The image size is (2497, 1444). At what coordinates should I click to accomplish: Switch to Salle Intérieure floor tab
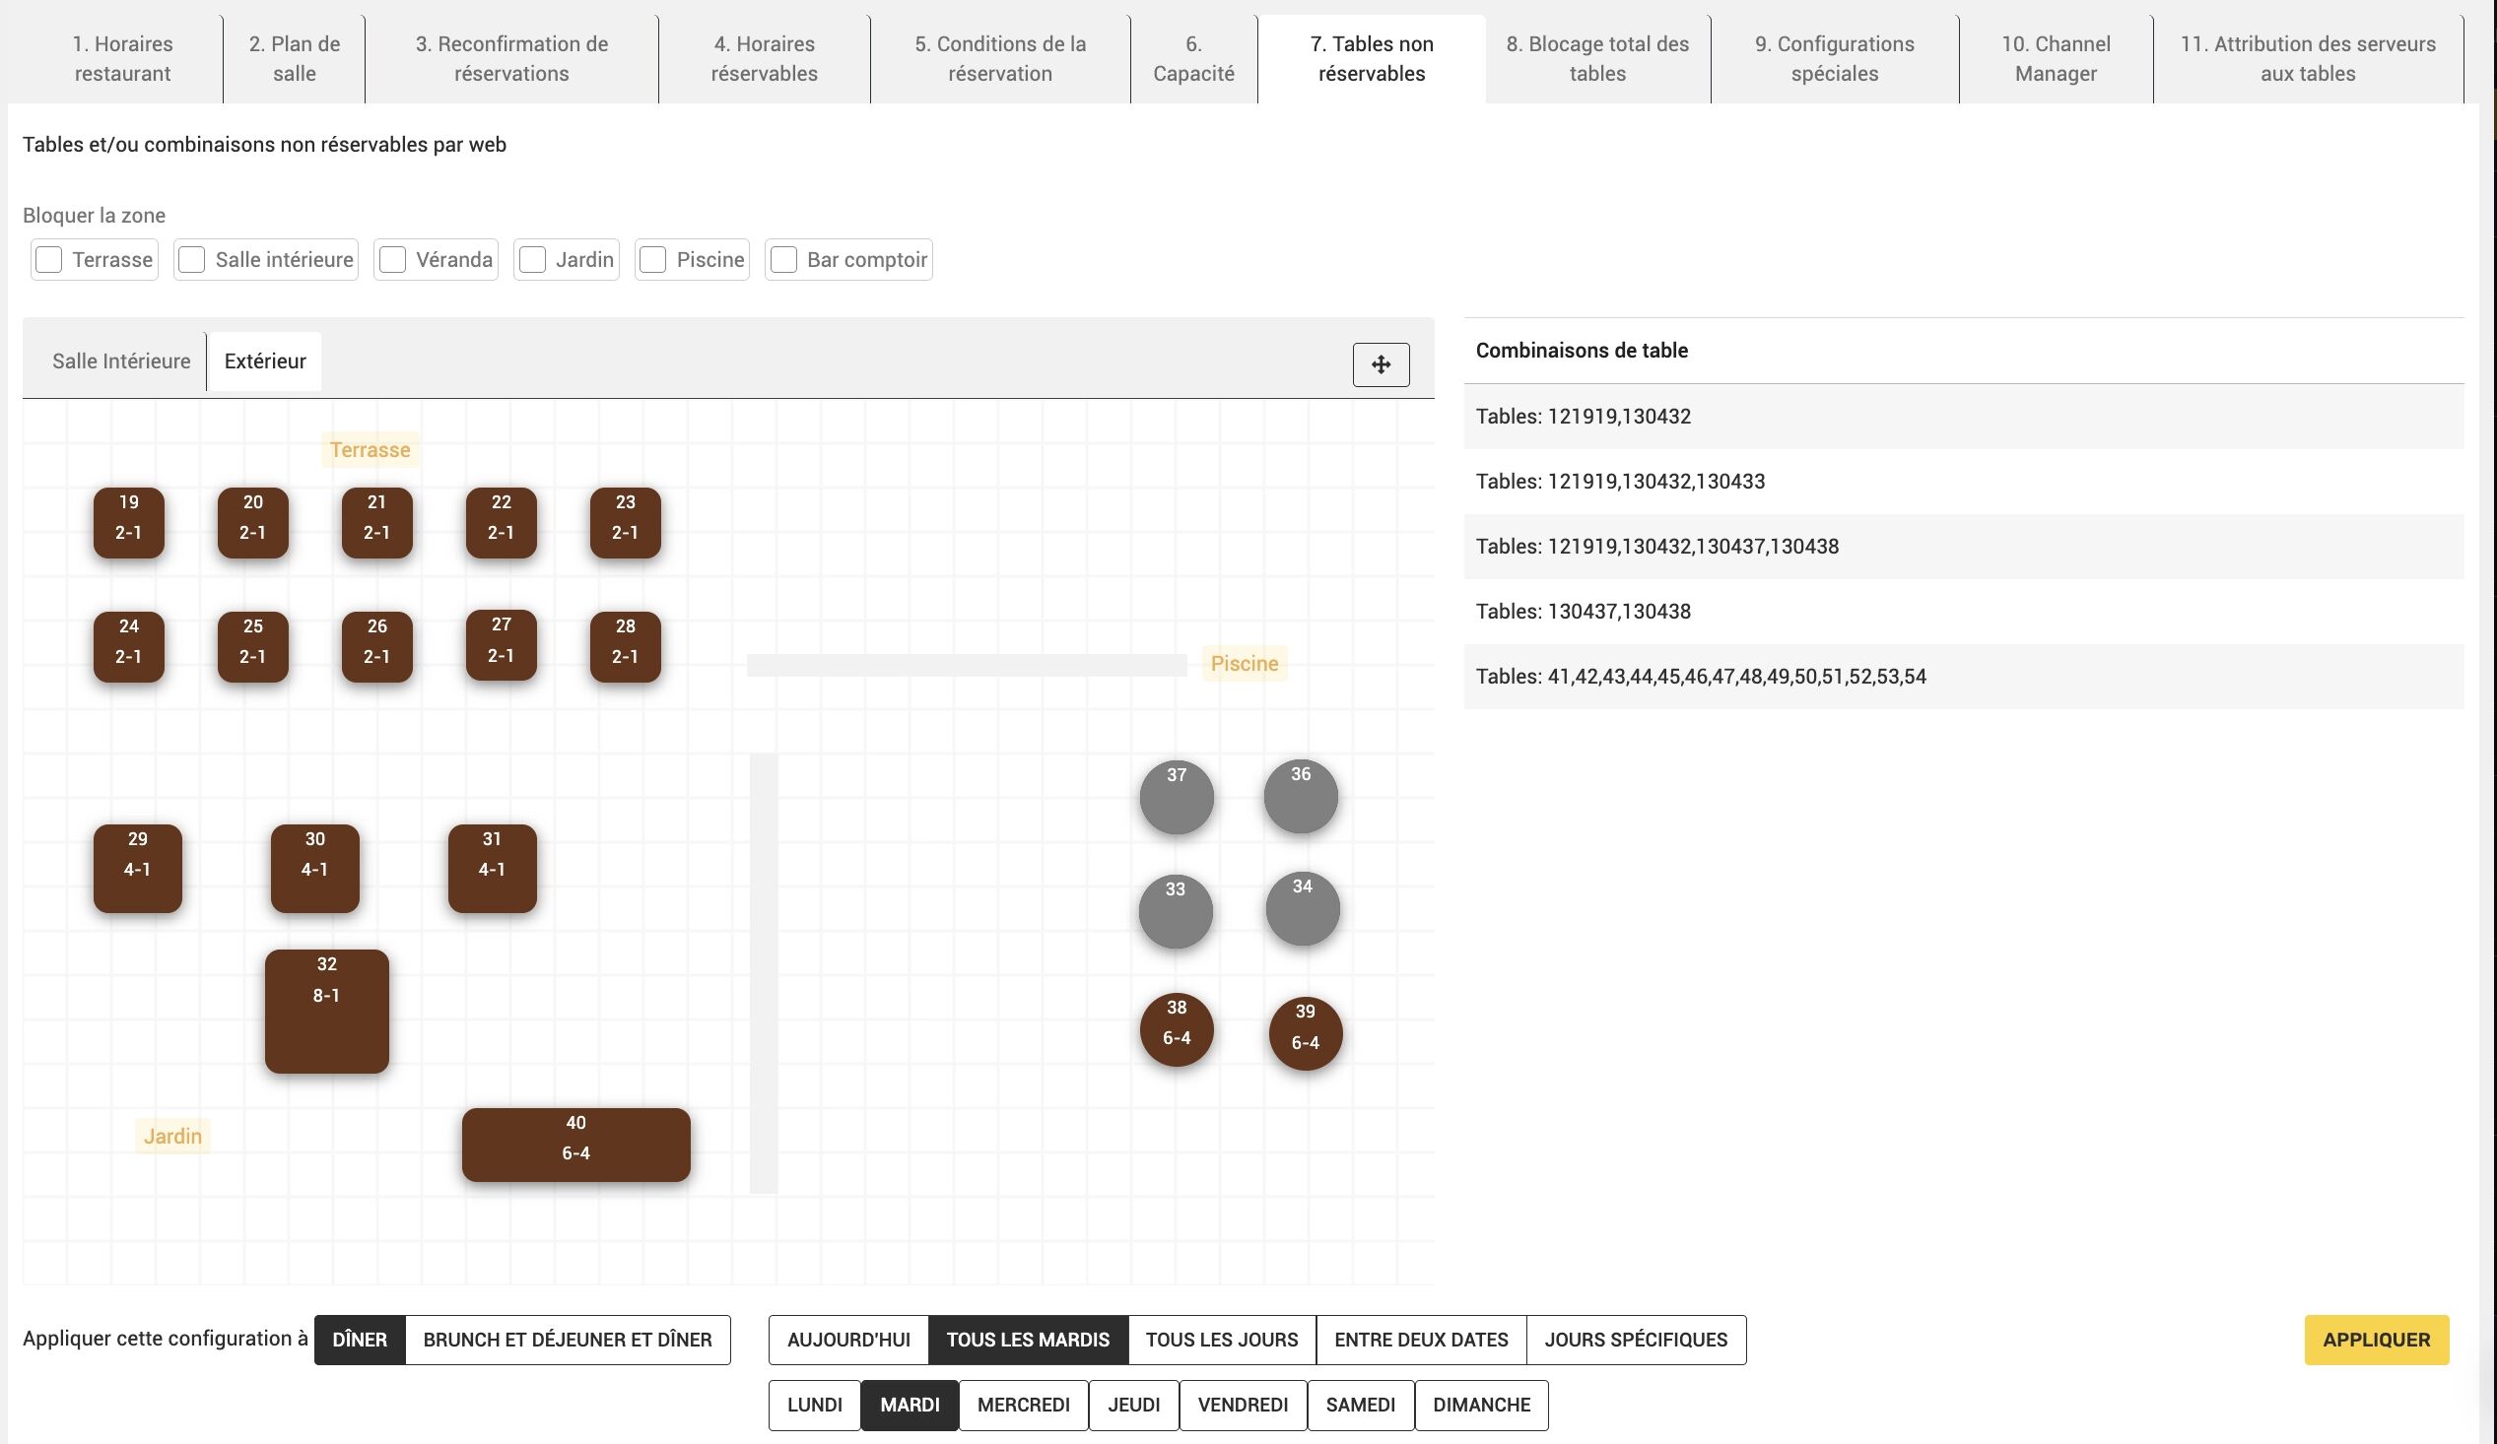[x=121, y=361]
